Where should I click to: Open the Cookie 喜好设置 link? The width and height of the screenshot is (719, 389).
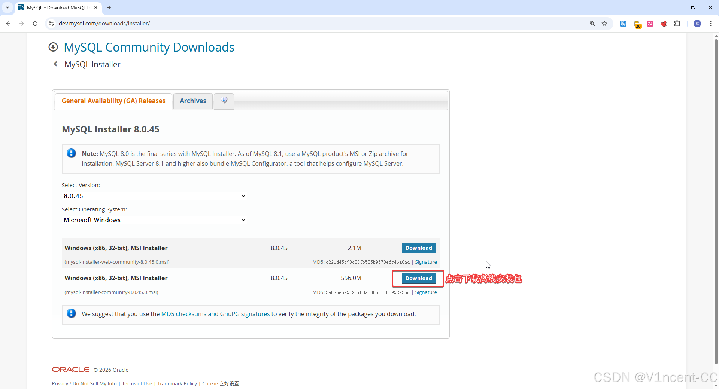221,383
